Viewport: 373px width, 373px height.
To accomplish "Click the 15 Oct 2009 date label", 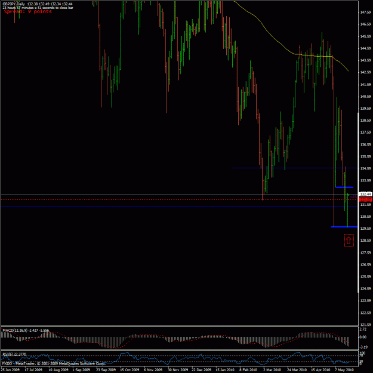I will tap(130, 370).
